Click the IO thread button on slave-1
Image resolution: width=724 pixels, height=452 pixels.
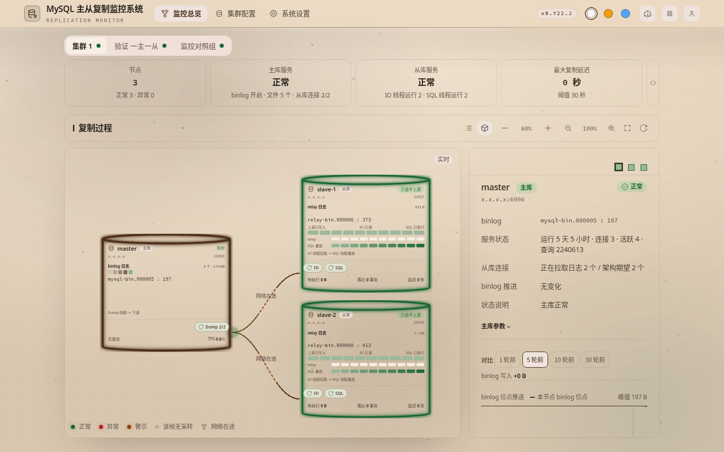pos(313,268)
